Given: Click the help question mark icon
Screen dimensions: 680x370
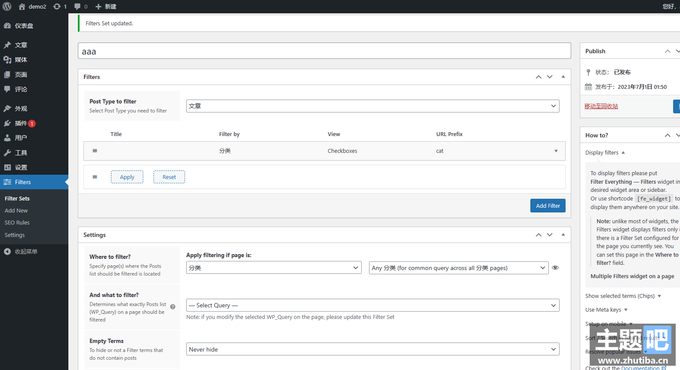Looking at the screenshot, I should (x=173, y=306).
